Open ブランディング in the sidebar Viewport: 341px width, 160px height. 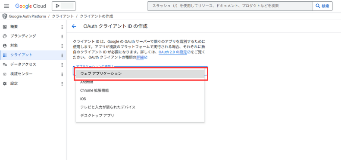pyautogui.click(x=33, y=36)
